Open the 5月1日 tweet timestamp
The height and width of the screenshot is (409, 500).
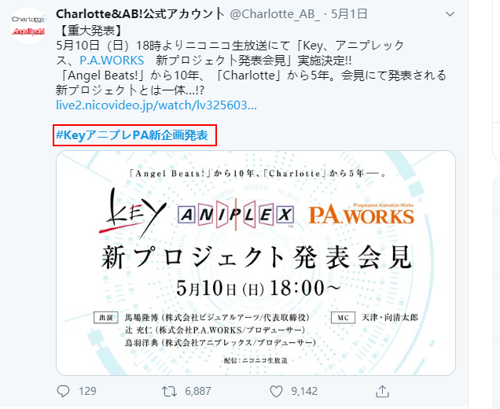click(x=349, y=14)
